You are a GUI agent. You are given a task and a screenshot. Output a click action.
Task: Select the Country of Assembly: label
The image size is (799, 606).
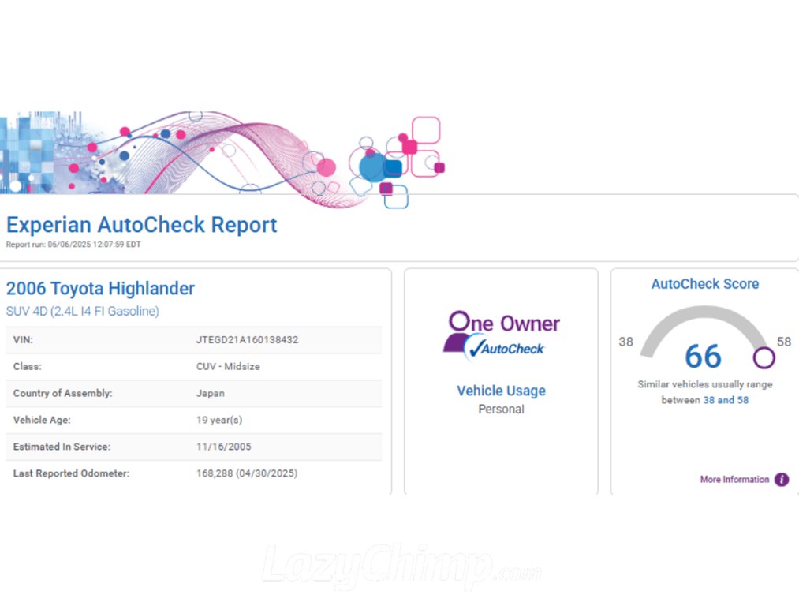click(62, 393)
